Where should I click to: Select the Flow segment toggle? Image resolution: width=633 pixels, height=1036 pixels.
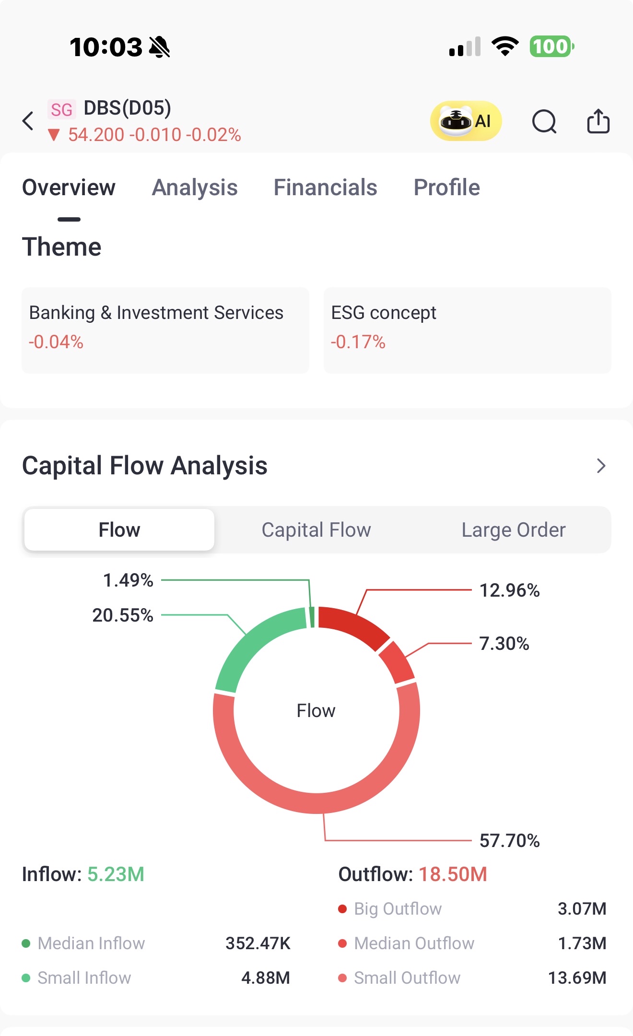(119, 530)
